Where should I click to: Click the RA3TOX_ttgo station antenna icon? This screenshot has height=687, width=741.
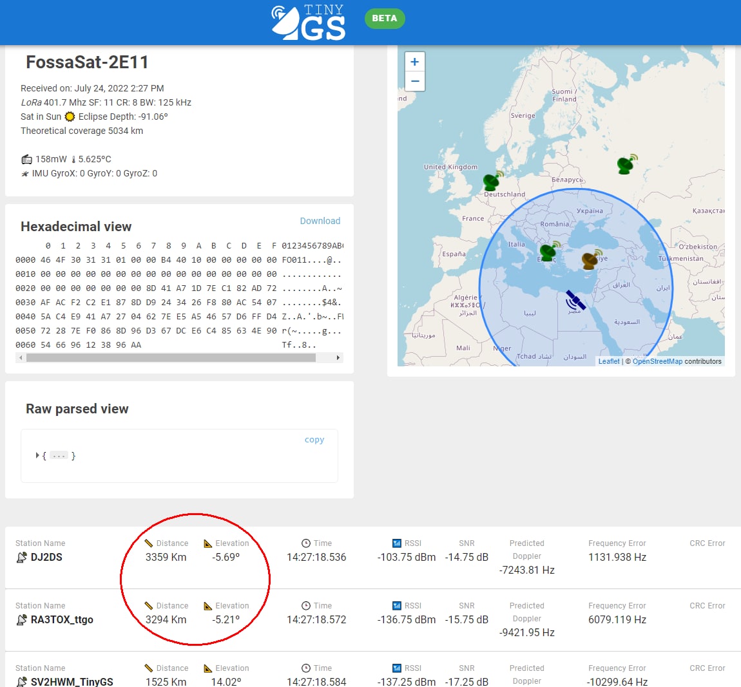point(21,620)
